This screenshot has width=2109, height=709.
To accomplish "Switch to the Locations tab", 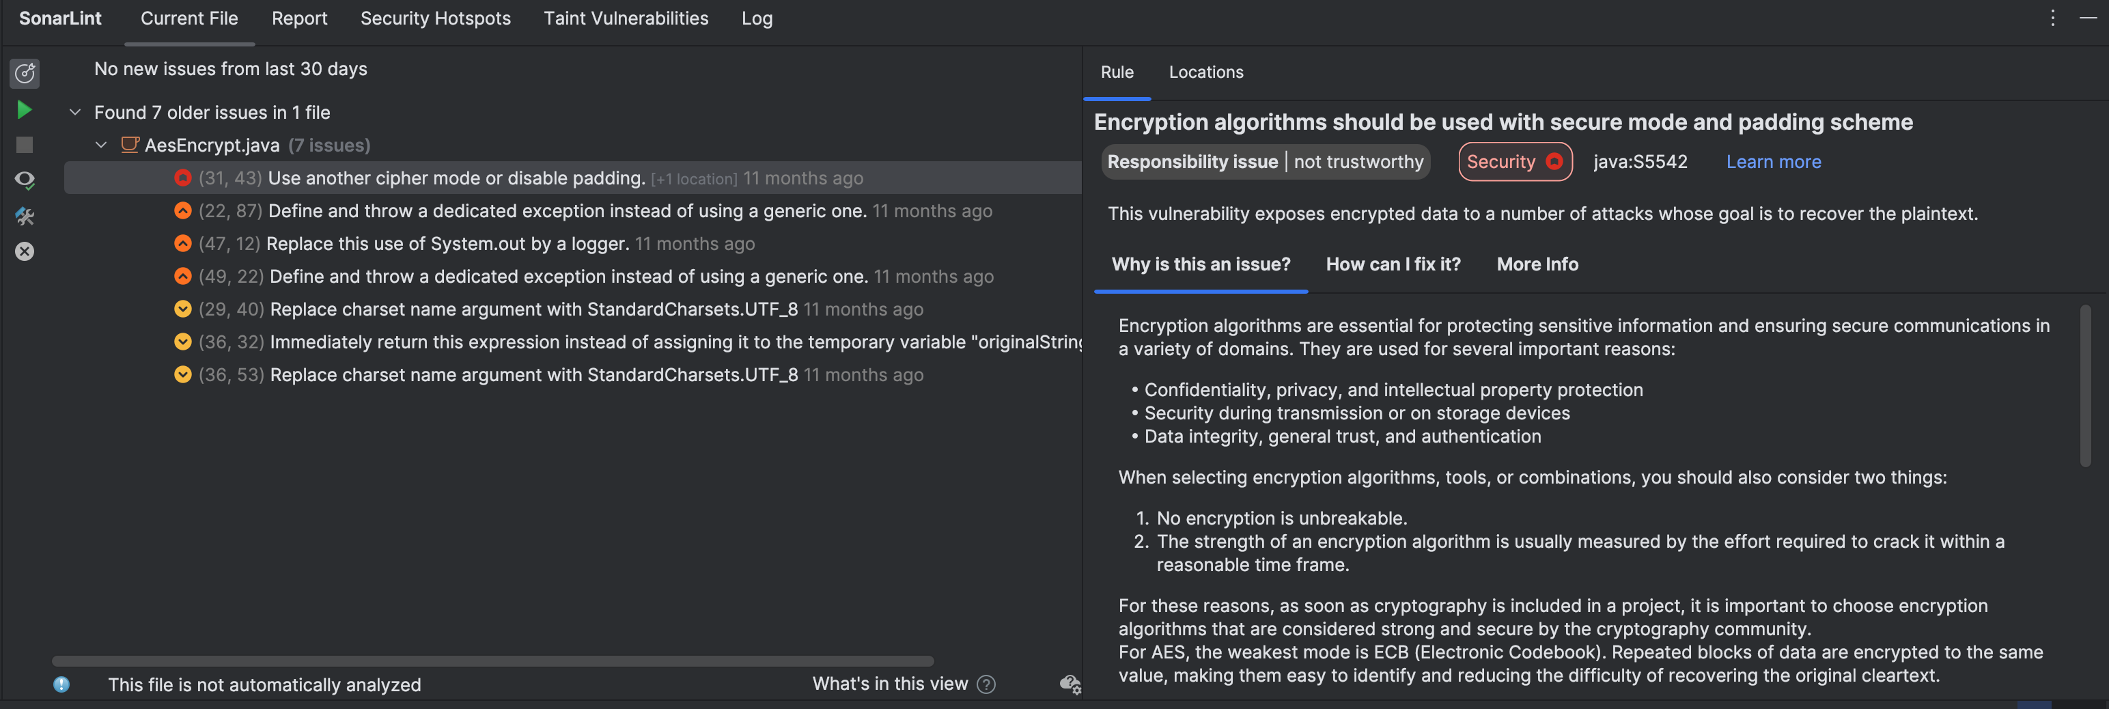I will coord(1206,72).
